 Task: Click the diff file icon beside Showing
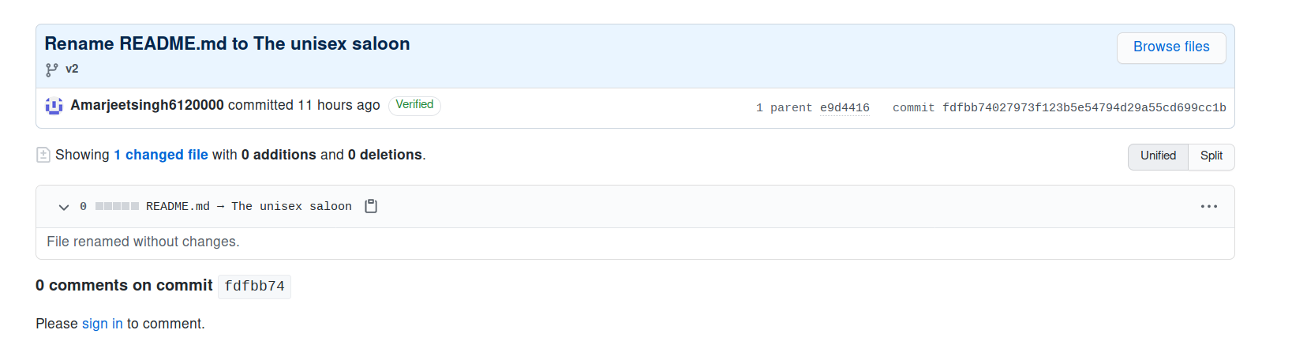(x=43, y=155)
